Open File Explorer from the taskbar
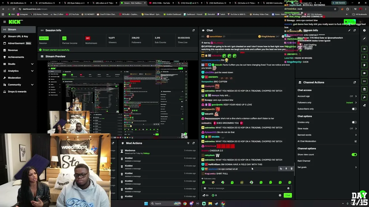The height and width of the screenshot is (207, 369). pyautogui.click(x=210, y=204)
